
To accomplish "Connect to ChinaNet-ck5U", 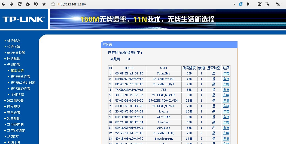I will click(x=226, y=79).
